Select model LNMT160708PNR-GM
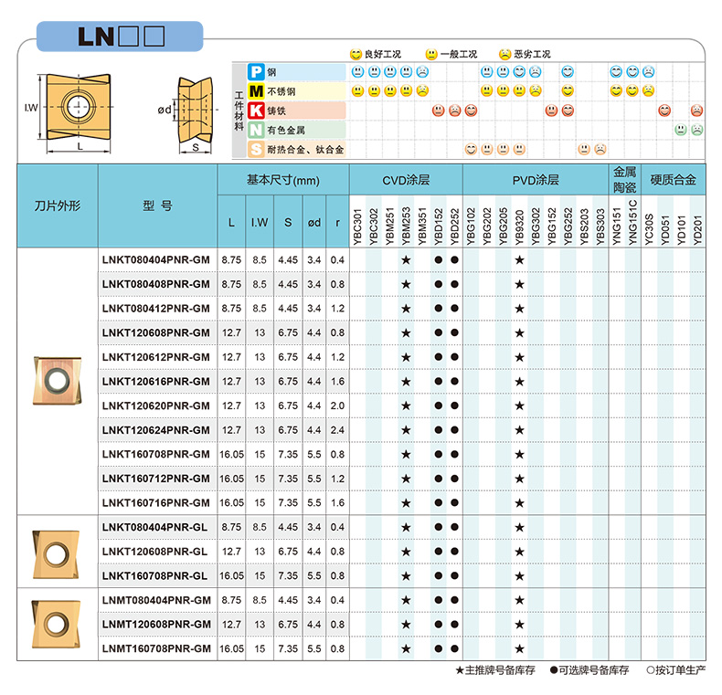Image resolution: width=722 pixels, height=695 pixels. (x=156, y=648)
